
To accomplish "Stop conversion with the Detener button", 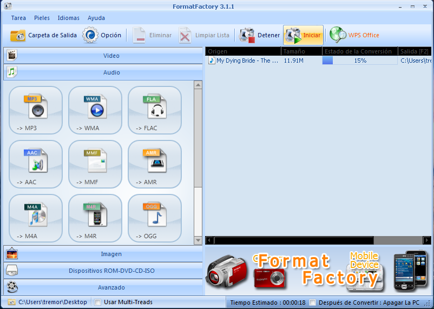I will point(260,35).
